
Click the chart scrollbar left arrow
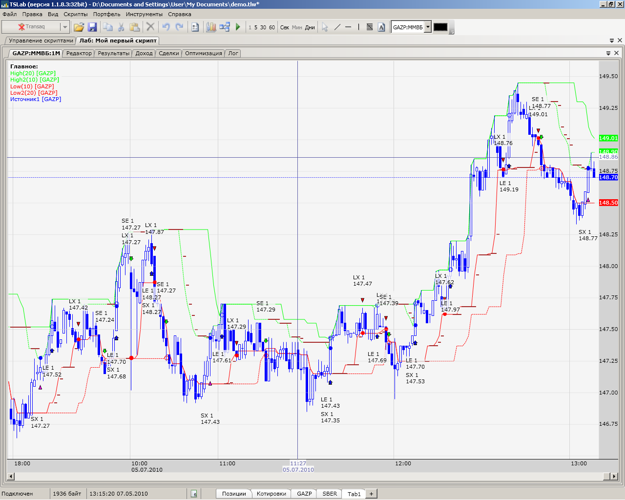11,476
